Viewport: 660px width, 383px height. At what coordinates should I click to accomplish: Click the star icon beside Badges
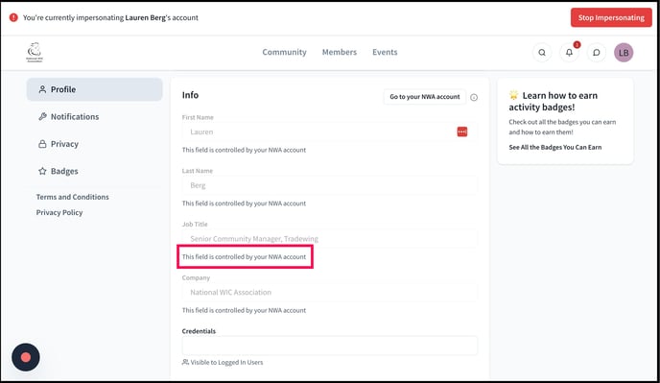[x=42, y=171]
